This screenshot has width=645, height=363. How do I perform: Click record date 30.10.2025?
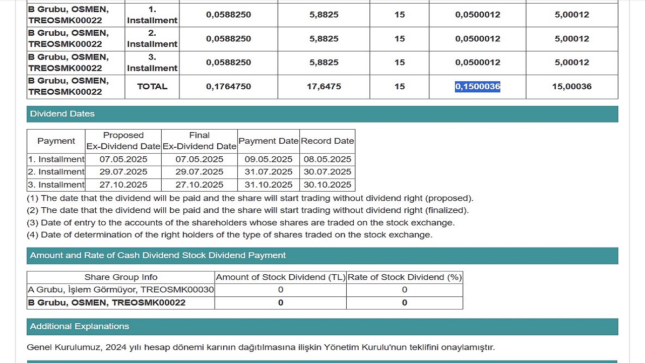(x=328, y=185)
